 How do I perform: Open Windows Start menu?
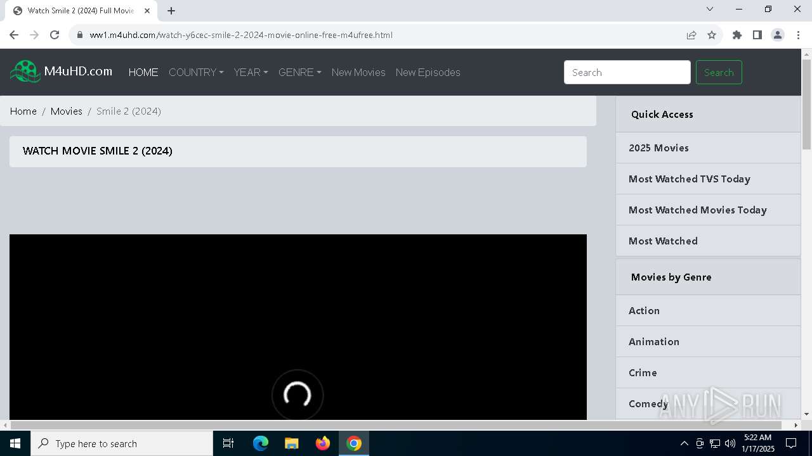point(15,443)
